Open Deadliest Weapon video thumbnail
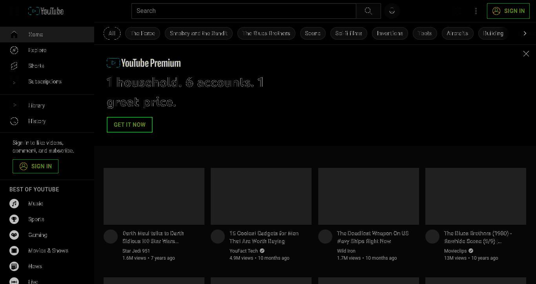536x284 pixels. click(x=368, y=196)
